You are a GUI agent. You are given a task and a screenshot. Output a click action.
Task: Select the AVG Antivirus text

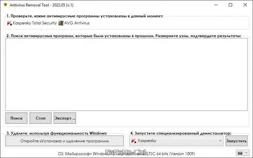pyautogui.click(x=77, y=23)
